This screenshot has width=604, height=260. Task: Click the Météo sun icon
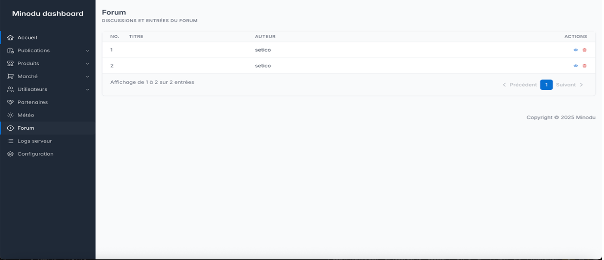pos(10,115)
